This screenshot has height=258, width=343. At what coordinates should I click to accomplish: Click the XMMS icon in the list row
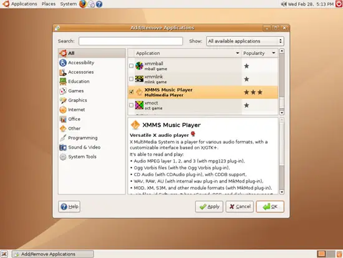[139, 92]
